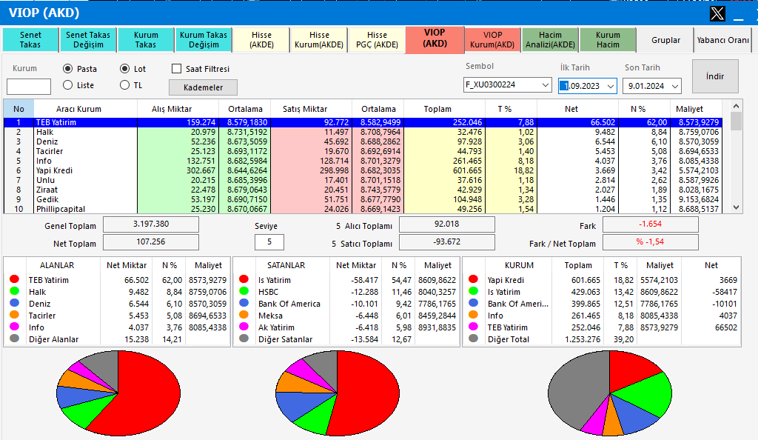The width and height of the screenshot is (758, 440).
Task: Open the Sembol dropdown F_XU0300224
Action: click(546, 84)
